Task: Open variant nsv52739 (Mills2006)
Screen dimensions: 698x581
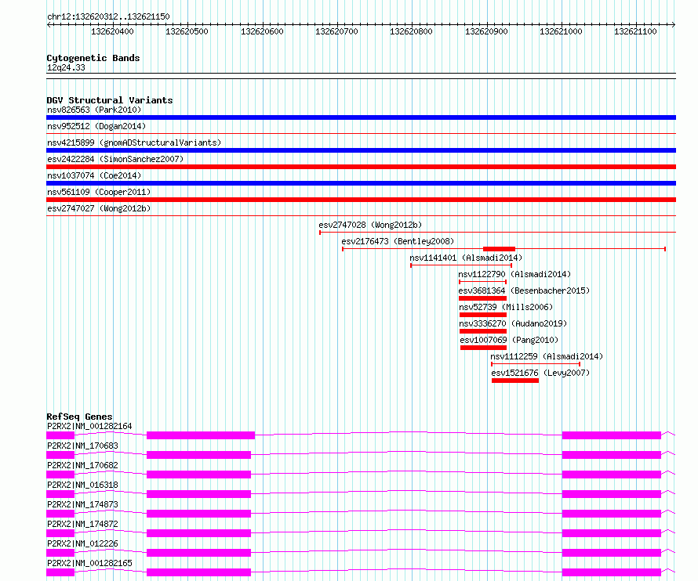Action: click(x=506, y=307)
